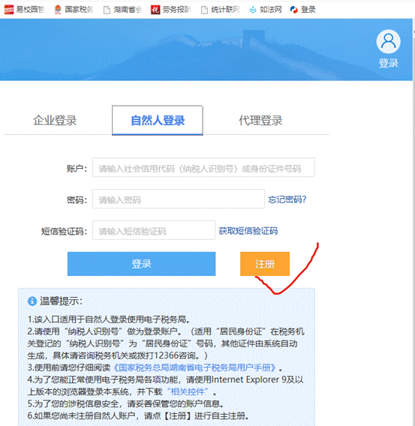Viewport: 415px width, 426px height.
Task: Focus the 账户 input field
Action: point(203,168)
